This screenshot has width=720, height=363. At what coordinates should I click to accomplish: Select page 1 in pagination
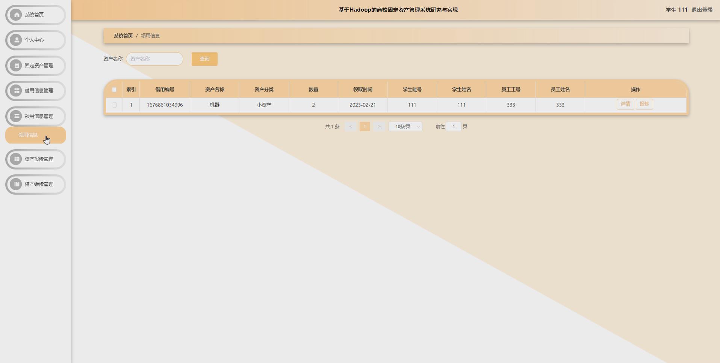(364, 126)
